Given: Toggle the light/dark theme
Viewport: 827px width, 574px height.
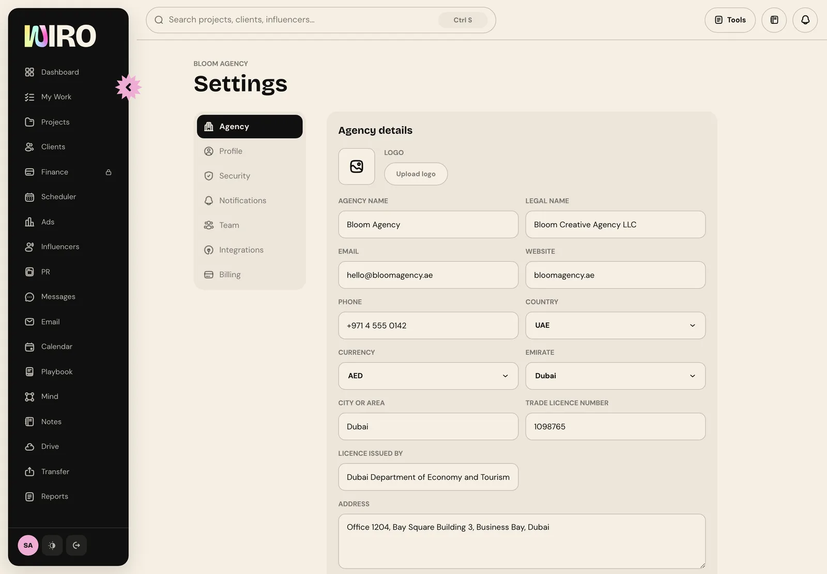Looking at the screenshot, I should coord(52,545).
